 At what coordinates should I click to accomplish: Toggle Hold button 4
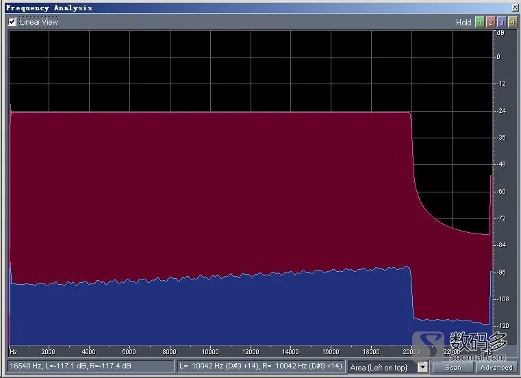[x=513, y=23]
